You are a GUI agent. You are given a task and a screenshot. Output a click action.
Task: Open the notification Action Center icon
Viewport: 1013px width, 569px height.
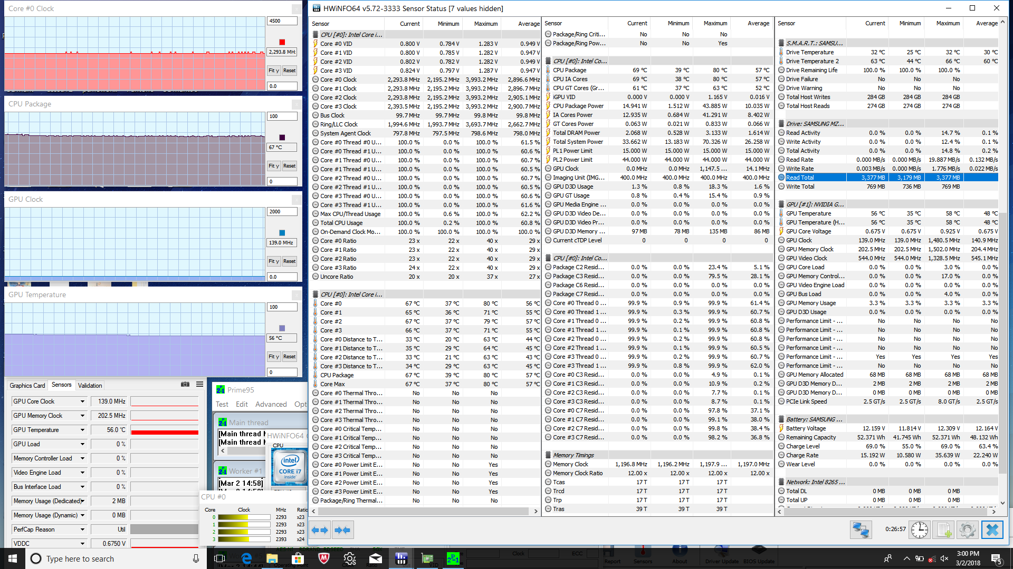pyautogui.click(x=996, y=558)
